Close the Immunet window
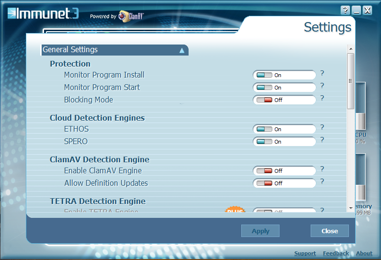The image size is (381, 260). pyautogui.click(x=368, y=11)
